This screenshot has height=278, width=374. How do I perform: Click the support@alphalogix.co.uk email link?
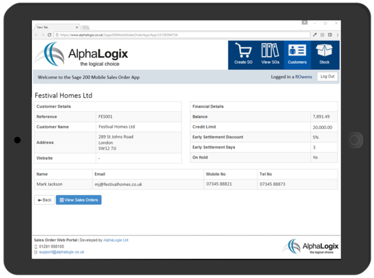click(x=61, y=252)
